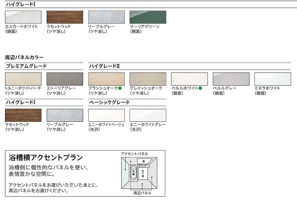Screen dimensions: 297x202
Task: Click the ブランシュオーク wood swatch
Action: (106, 79)
